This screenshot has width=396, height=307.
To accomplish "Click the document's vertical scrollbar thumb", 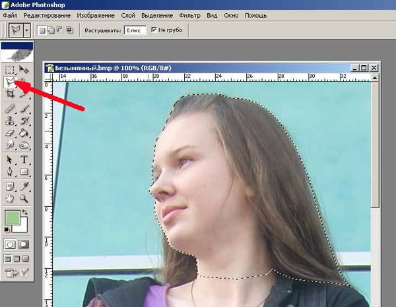I will click(375, 145).
